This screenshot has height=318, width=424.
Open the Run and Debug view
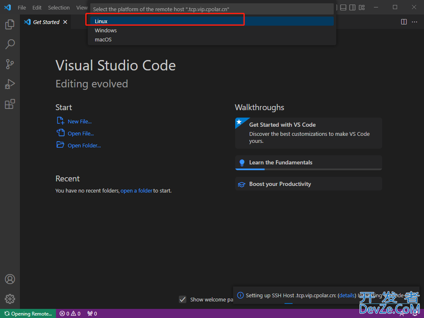pyautogui.click(x=10, y=84)
